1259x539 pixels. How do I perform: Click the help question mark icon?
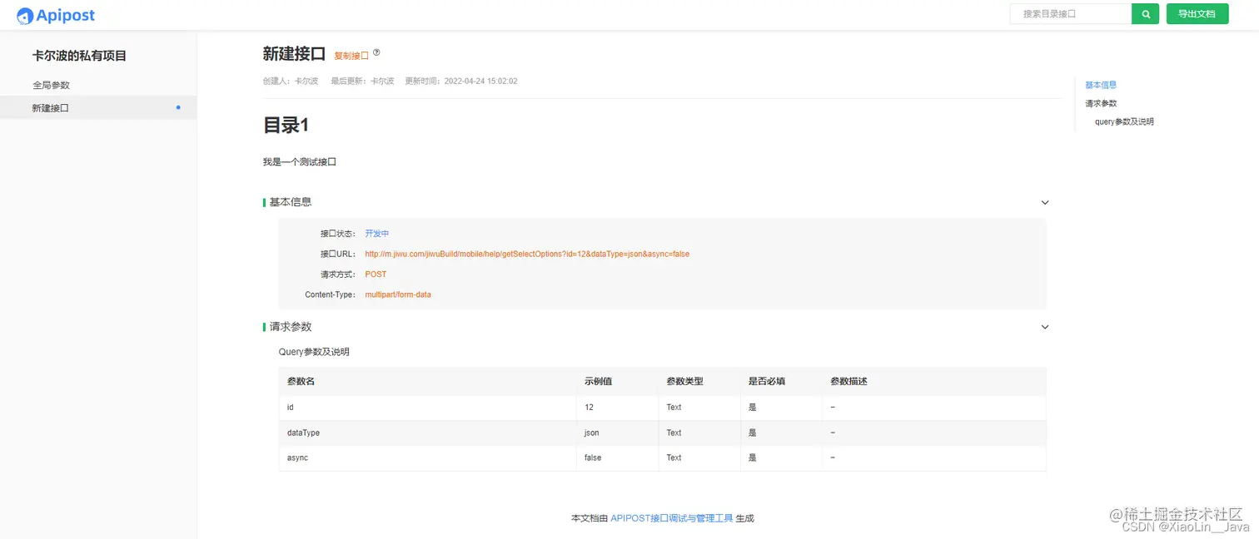click(376, 52)
